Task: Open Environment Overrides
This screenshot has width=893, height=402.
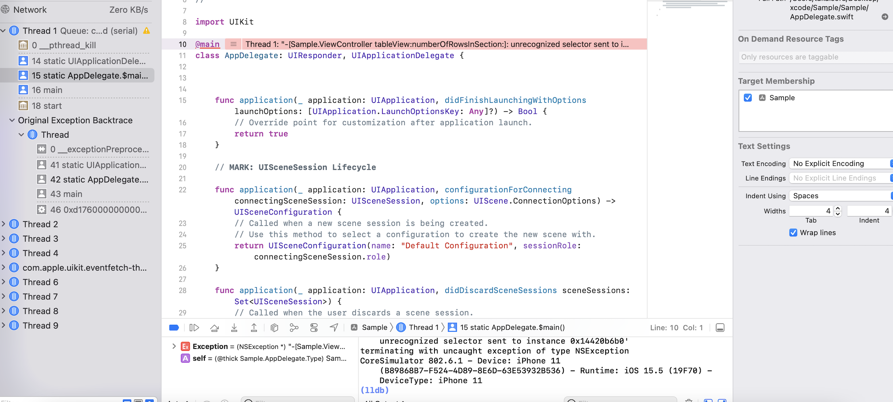Action: coord(314,327)
